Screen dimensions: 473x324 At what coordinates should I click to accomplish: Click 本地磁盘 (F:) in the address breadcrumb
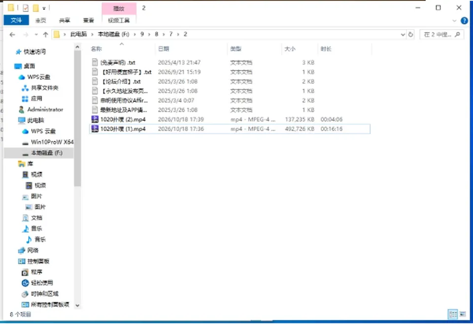tap(113, 34)
